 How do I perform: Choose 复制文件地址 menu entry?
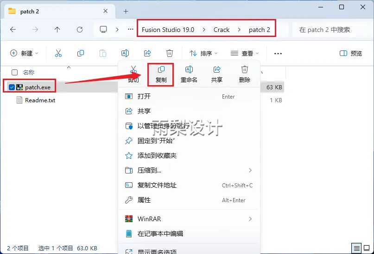pyautogui.click(x=189, y=185)
